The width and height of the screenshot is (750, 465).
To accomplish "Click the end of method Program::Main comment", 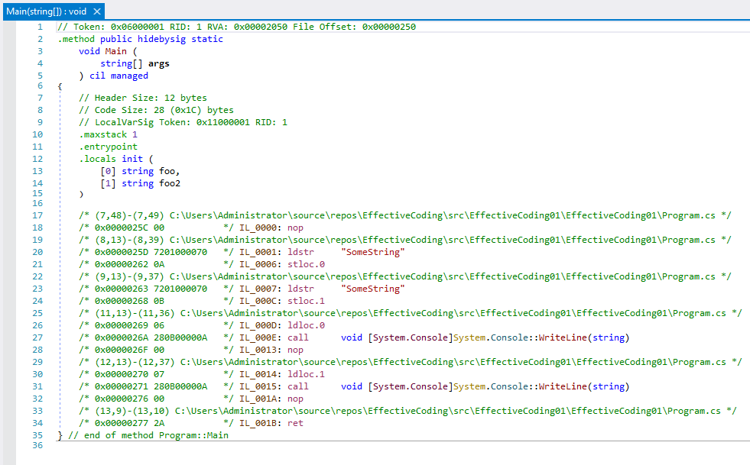I will (x=148, y=435).
